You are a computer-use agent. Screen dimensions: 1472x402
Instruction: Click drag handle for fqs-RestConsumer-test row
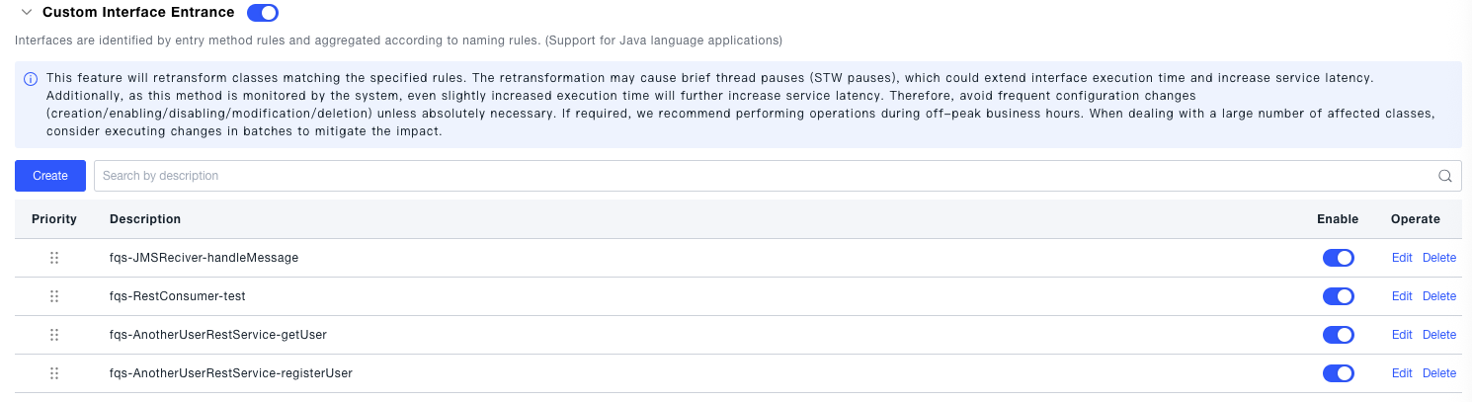click(54, 296)
